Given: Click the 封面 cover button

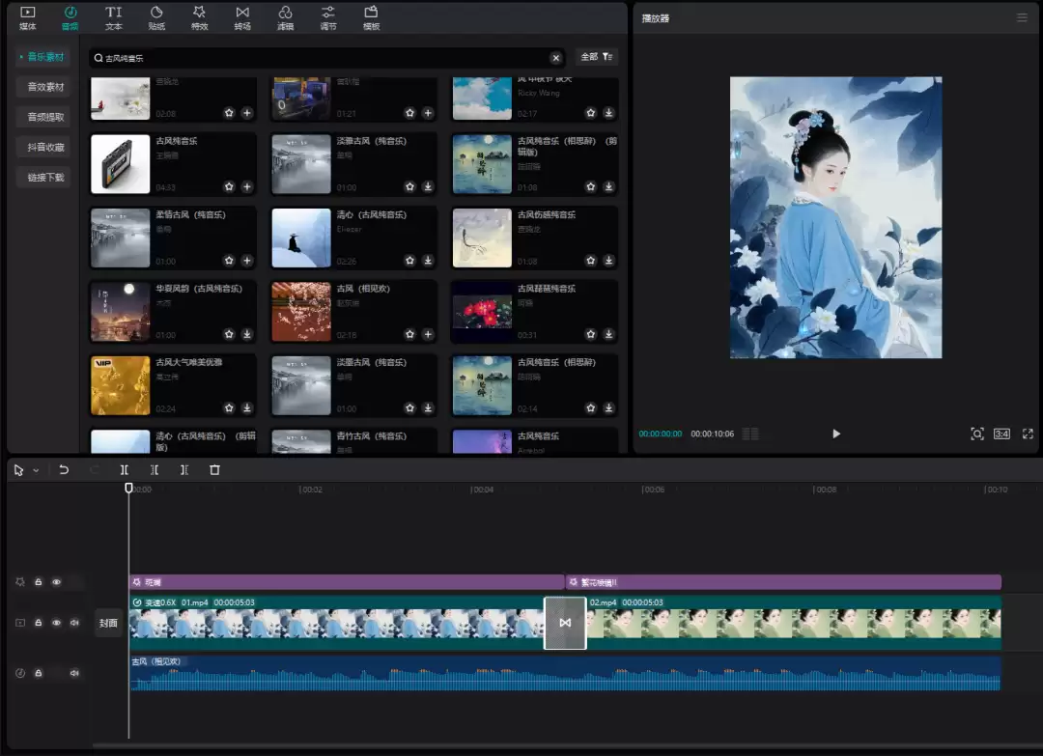Looking at the screenshot, I should (x=108, y=623).
